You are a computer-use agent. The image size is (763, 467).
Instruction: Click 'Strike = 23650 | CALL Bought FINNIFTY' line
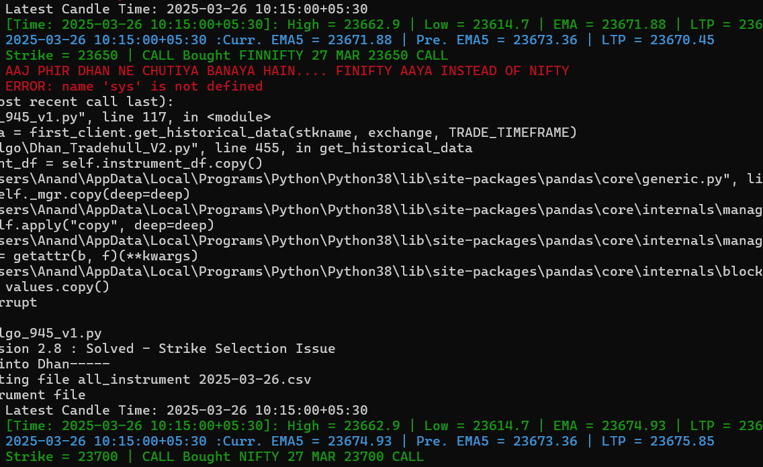(x=226, y=56)
